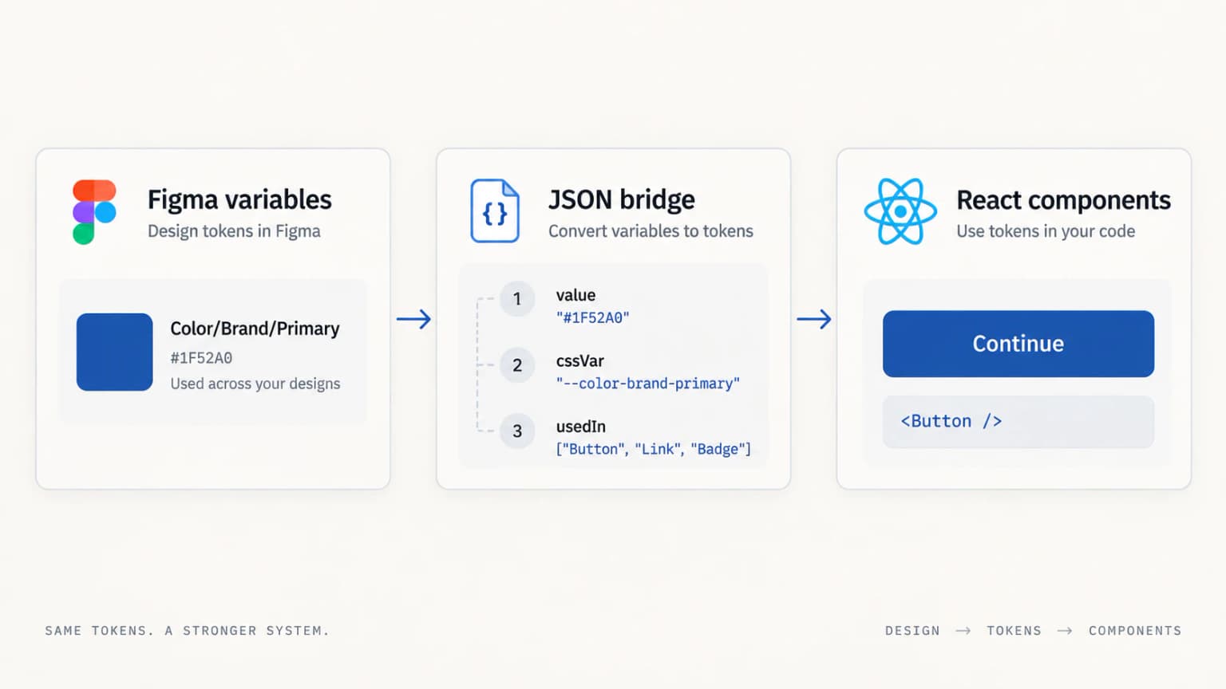The image size is (1226, 689).
Task: Click the "JSON bridge" heading
Action: [621, 199]
